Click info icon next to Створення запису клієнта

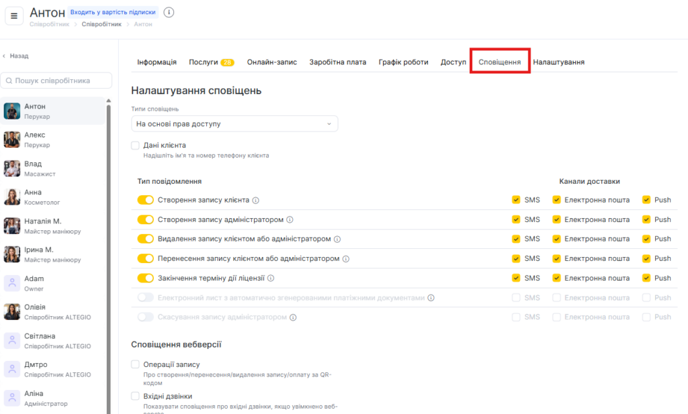click(256, 200)
